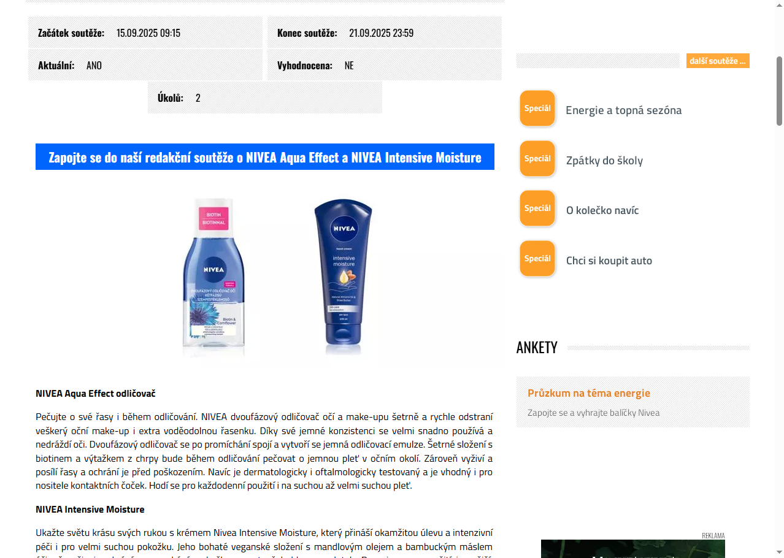Image resolution: width=784 pixels, height=558 pixels.
Task: Click the Speciál badge beside Energie a topná sezóna
Action: [537, 109]
